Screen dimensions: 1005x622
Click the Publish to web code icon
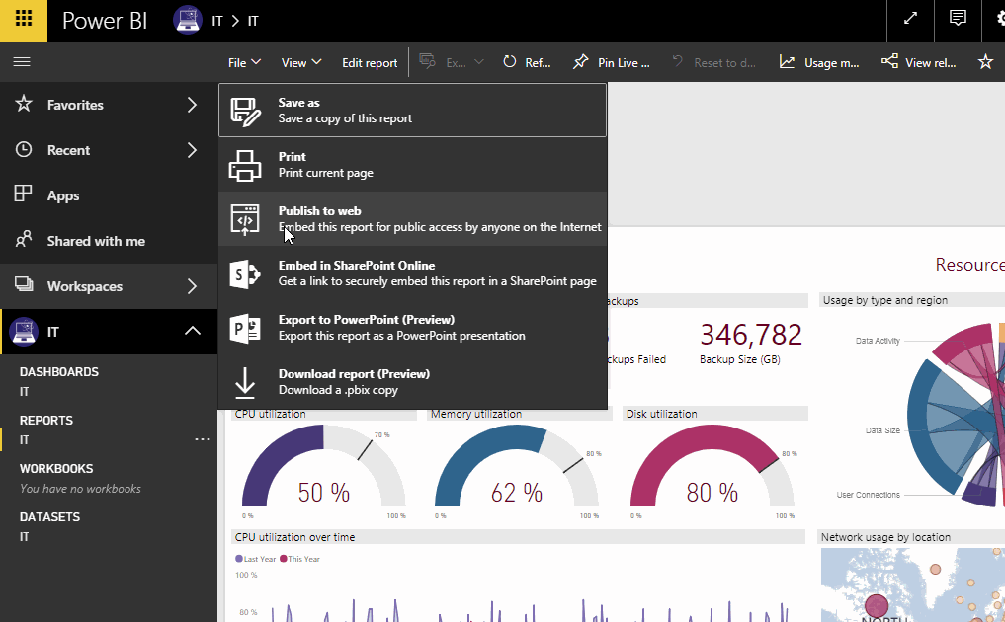(x=245, y=220)
